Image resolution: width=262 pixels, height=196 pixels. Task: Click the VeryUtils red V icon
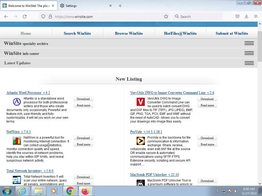click(x=141, y=102)
